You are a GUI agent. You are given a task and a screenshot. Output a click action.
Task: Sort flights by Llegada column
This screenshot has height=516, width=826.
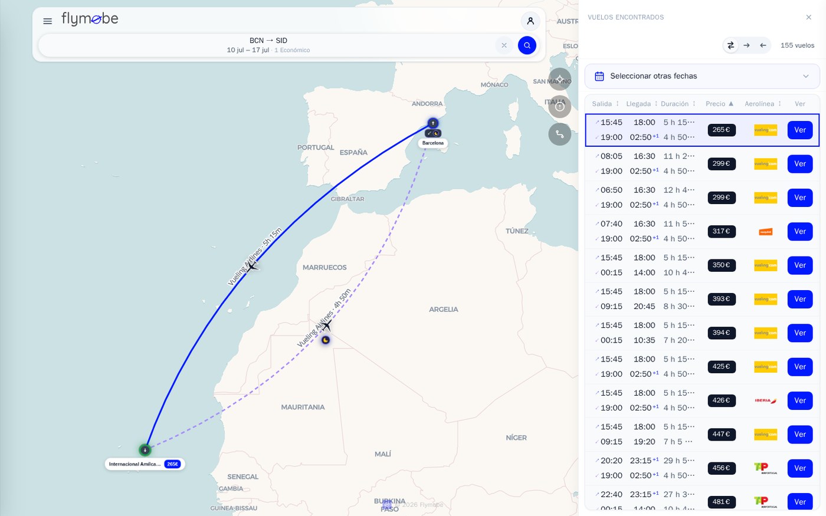click(642, 104)
